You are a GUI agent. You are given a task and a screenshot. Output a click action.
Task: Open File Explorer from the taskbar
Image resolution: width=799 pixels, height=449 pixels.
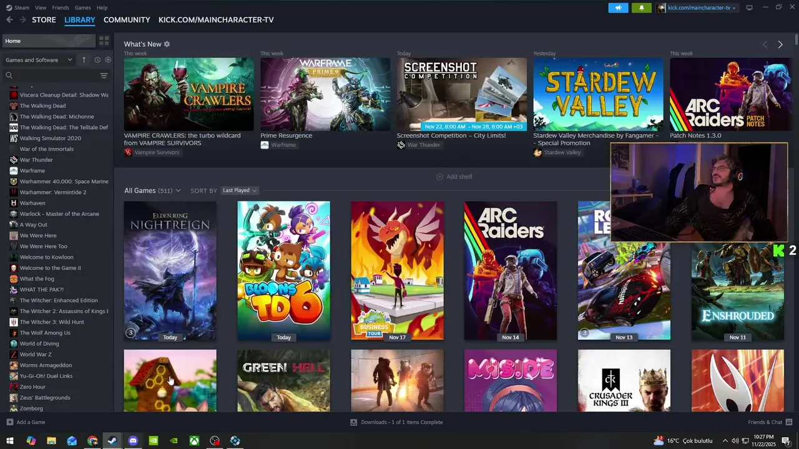point(51,441)
